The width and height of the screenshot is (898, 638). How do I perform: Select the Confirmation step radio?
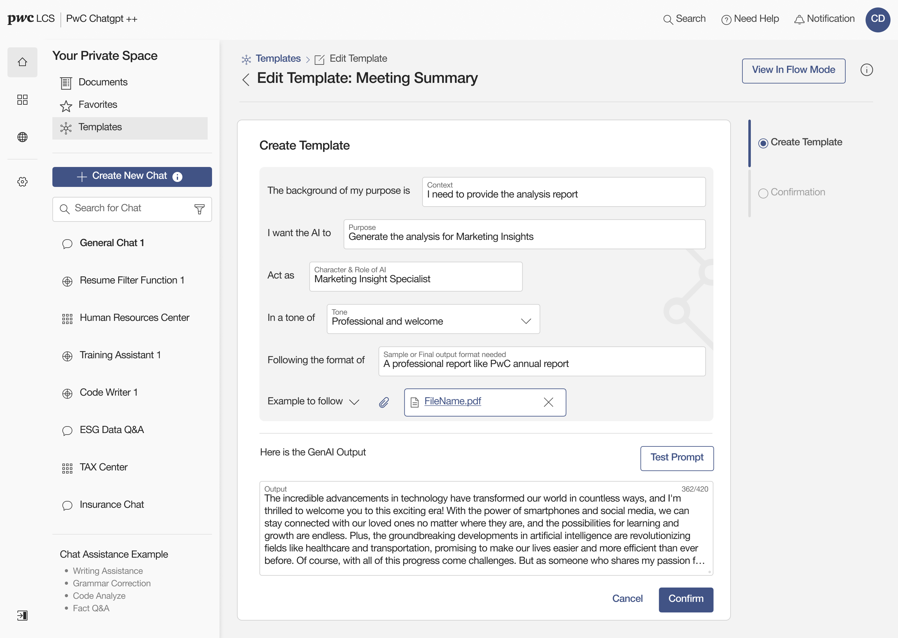(x=763, y=193)
